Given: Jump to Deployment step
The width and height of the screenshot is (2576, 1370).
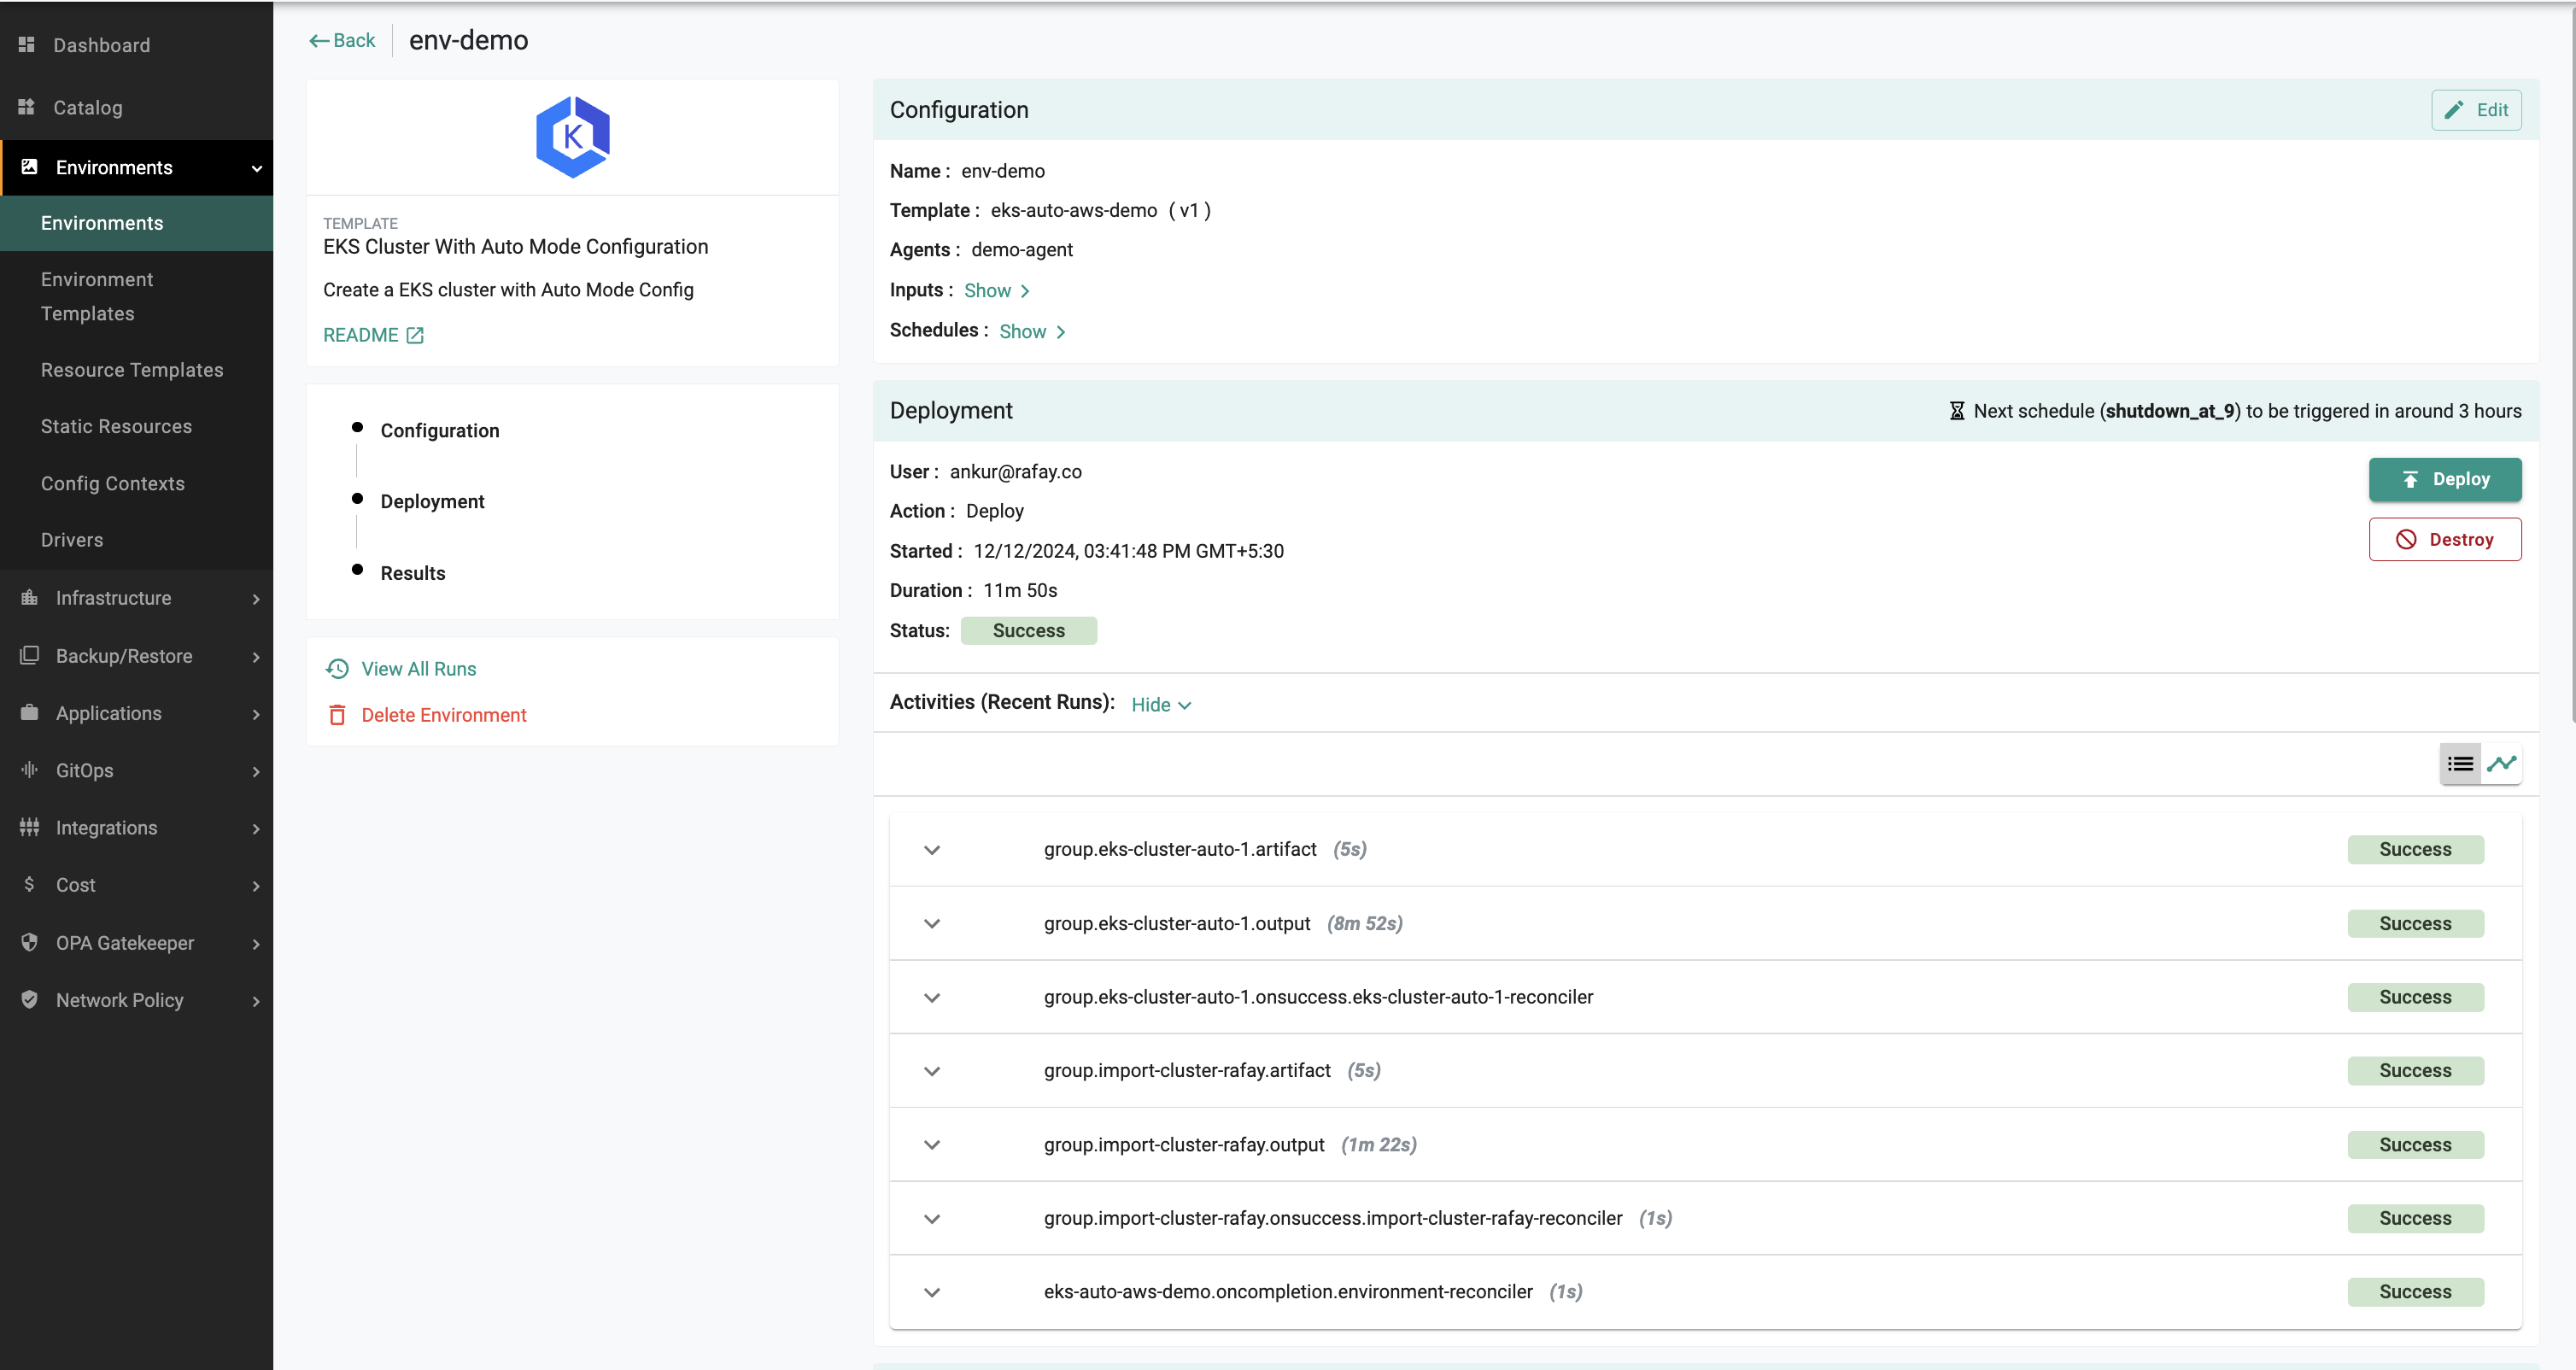Looking at the screenshot, I should tap(432, 501).
